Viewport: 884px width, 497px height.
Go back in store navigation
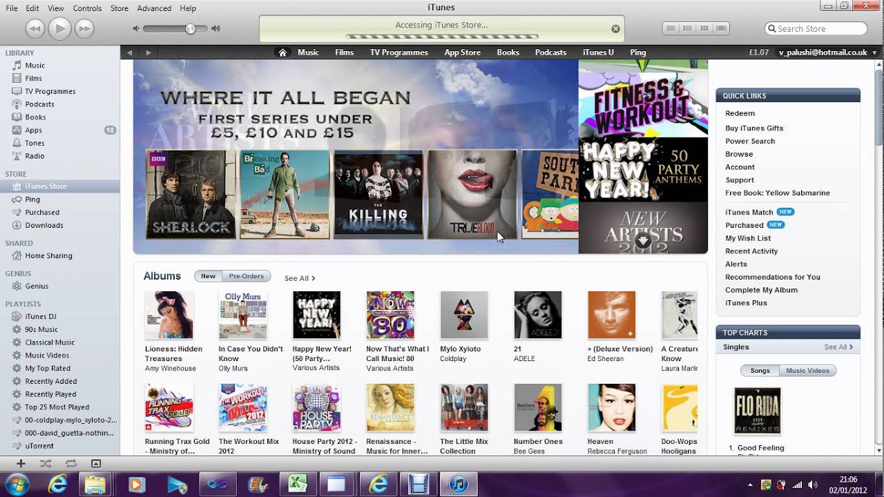[129, 52]
